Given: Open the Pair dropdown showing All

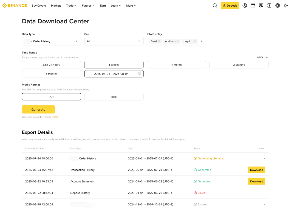Looking at the screenshot, I should [114, 41].
